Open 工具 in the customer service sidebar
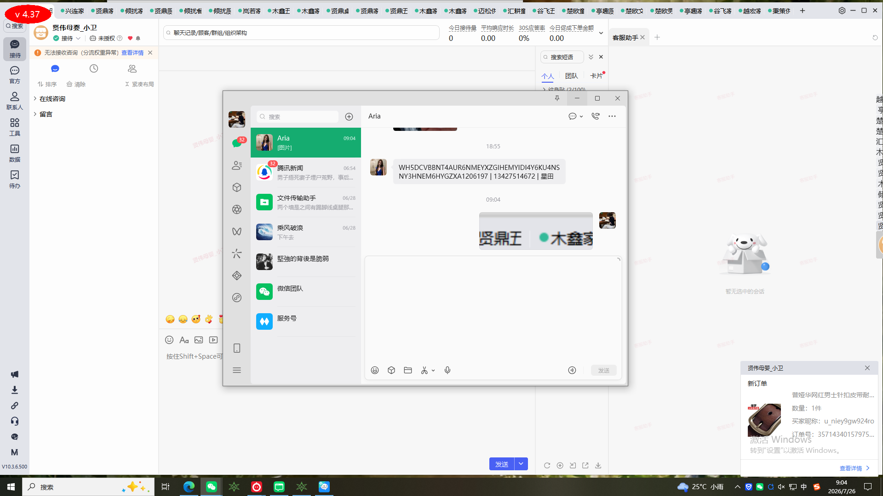 click(15, 127)
